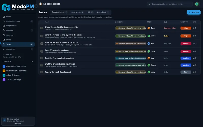Click the Calendar icon in sidebar
Viewport: 203px width, 127px height.
pyautogui.click(x=4, y=35)
